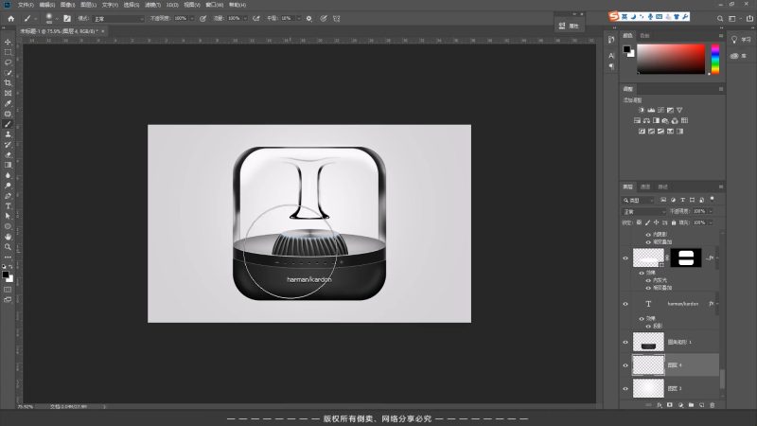Hide the harman/kardon text layer

point(625,304)
